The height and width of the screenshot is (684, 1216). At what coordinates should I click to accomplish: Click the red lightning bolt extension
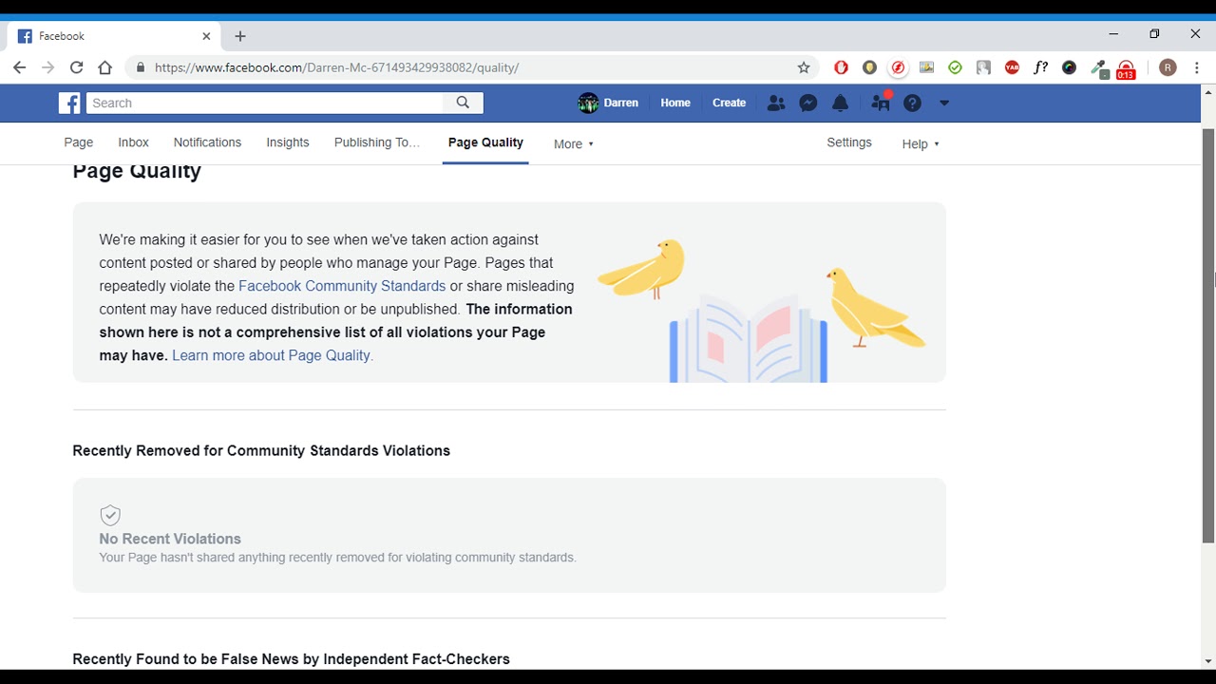[898, 67]
